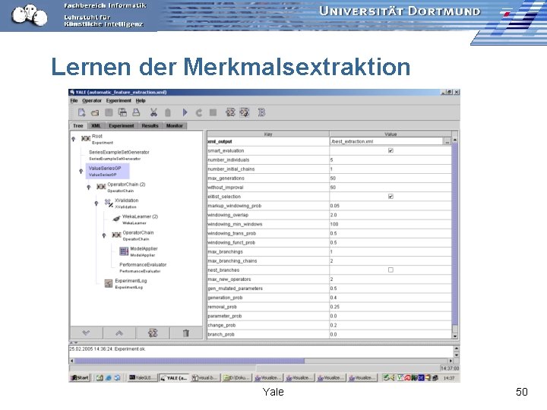Viewport: 547px width, 410px height.
Task: Click the XValidation operator icon in the tree
Action: [109, 203]
